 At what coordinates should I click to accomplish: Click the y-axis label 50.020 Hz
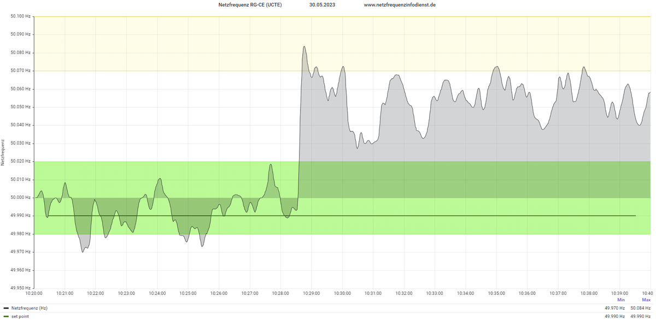(x=20, y=161)
